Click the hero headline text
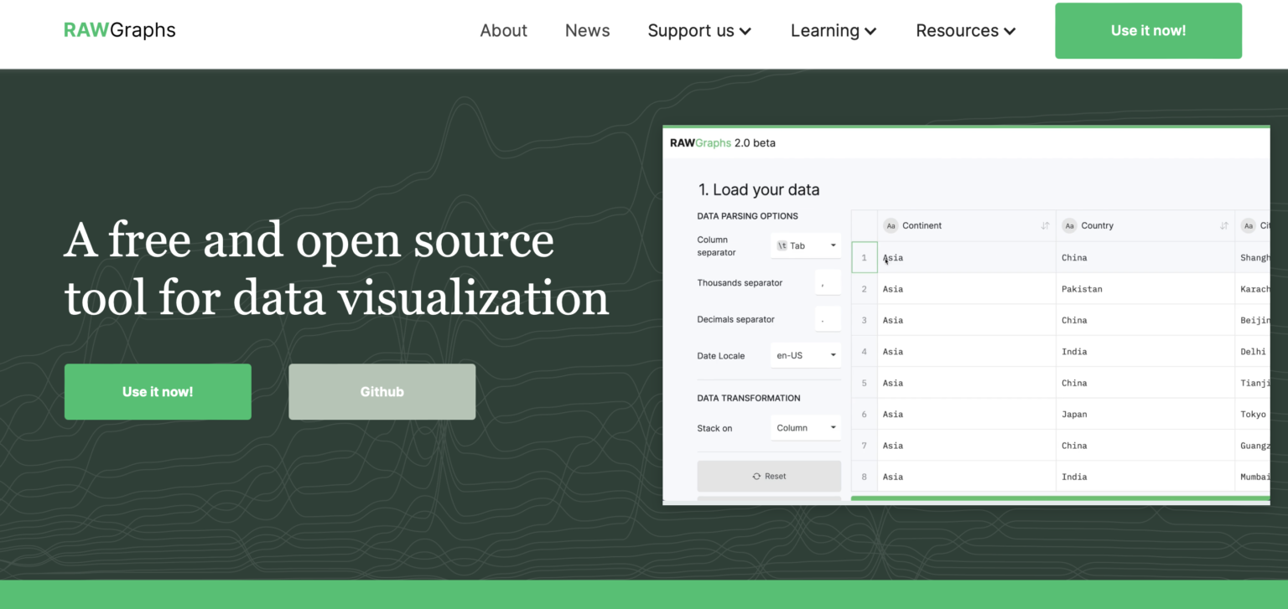This screenshot has height=609, width=1288. point(336,269)
